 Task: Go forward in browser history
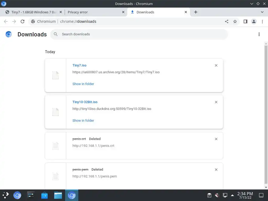[x=14, y=21]
